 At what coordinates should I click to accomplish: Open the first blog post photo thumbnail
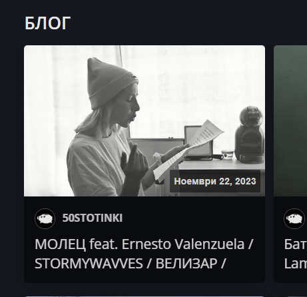[145, 121]
